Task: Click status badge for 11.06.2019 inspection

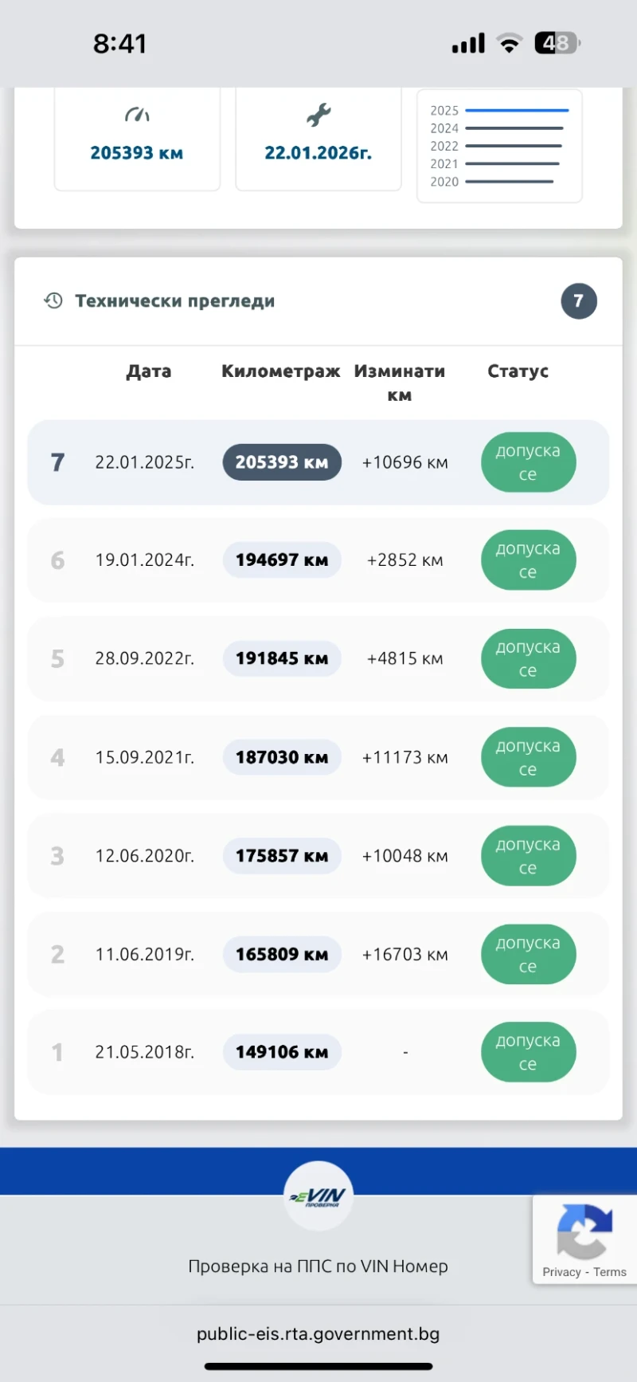Action: (528, 954)
